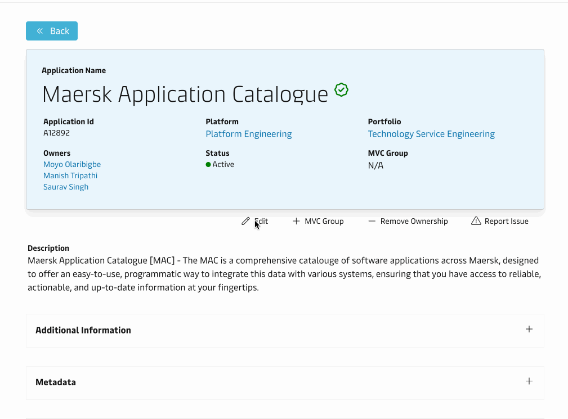Click the Additional Information section header
The width and height of the screenshot is (568, 419).
point(285,330)
